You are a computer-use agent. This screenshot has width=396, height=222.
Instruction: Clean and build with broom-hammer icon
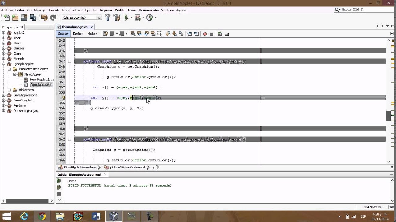tap(117, 18)
